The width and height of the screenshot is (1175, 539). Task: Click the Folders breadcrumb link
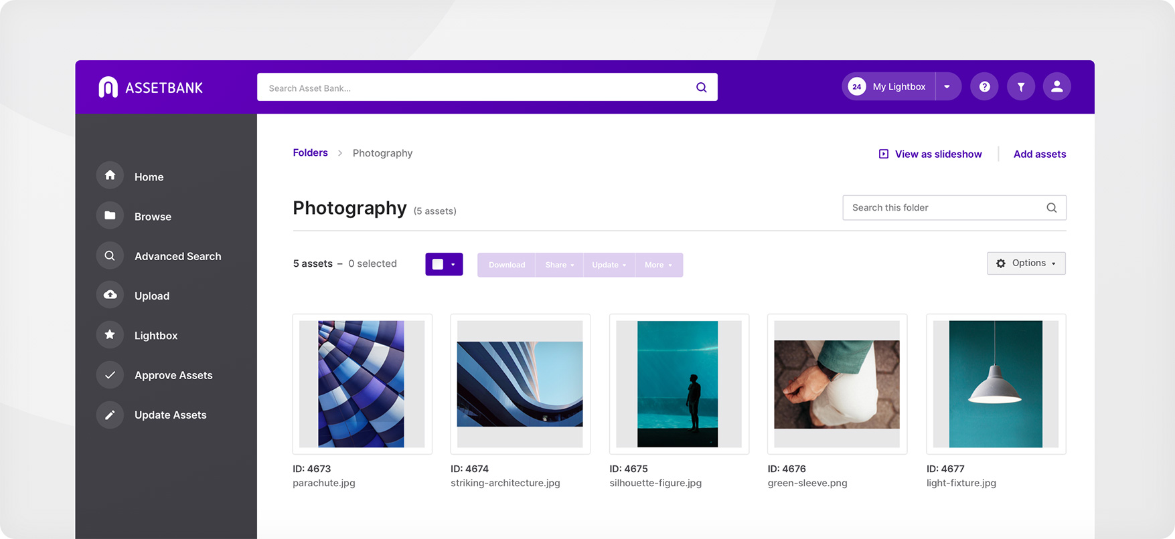310,152
